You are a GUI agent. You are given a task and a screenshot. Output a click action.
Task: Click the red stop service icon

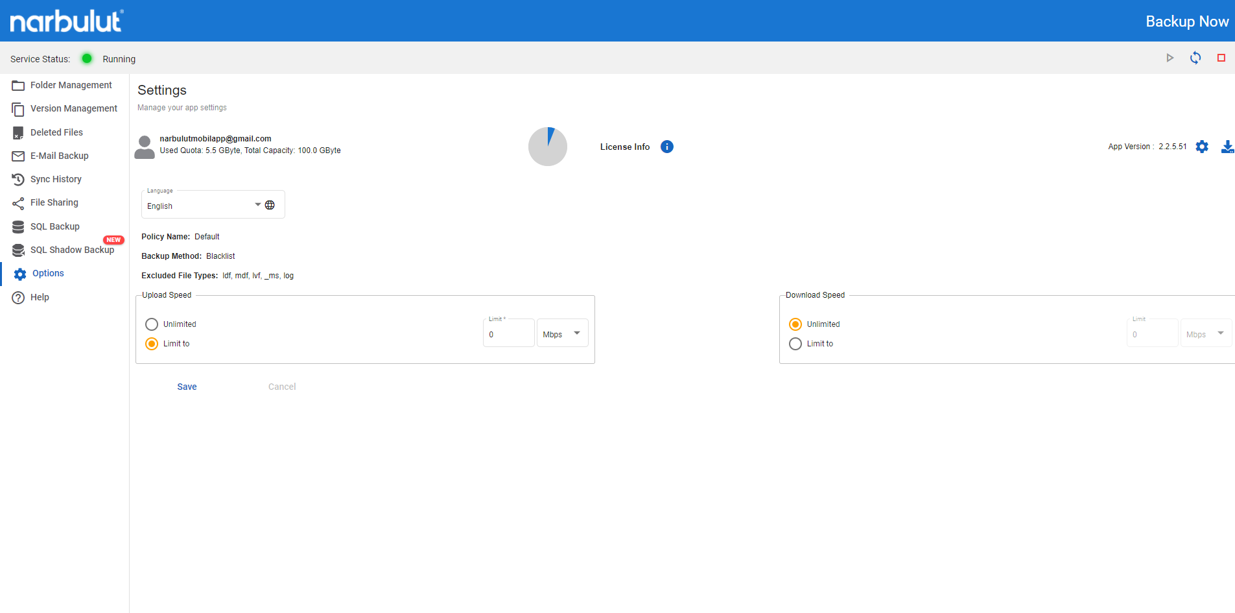click(1221, 58)
